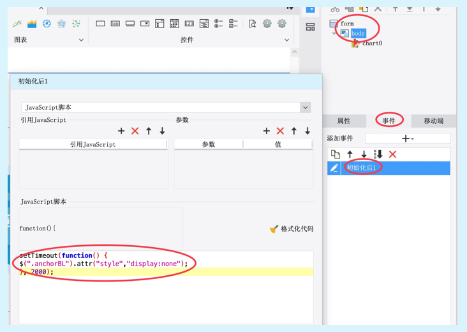Select the area chart icon
The width and height of the screenshot is (467, 332).
32,24
